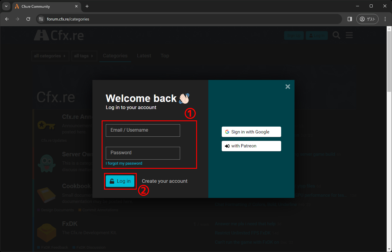Close the Cfx.re Community tab
This screenshot has width=392, height=252.
click(76, 6)
